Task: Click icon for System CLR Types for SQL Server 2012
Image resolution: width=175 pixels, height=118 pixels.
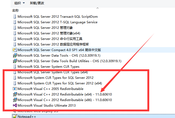Action: tap(15, 78)
